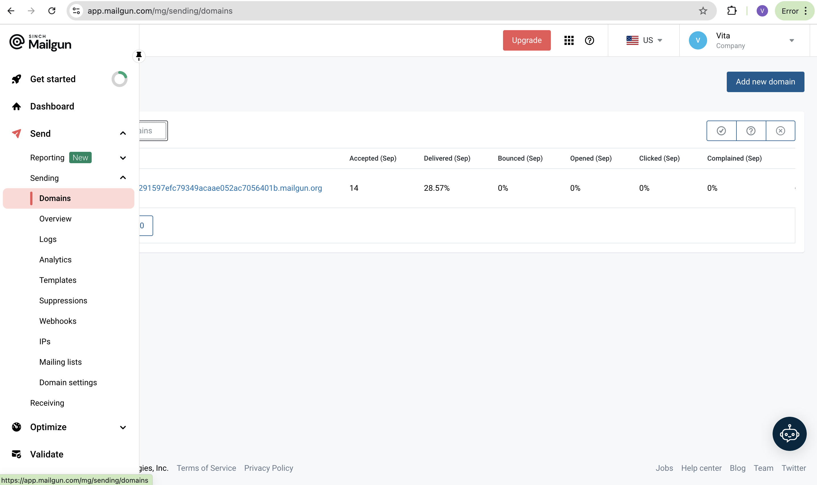Click the sidebar pin icon
This screenshot has height=485, width=817.
(139, 56)
